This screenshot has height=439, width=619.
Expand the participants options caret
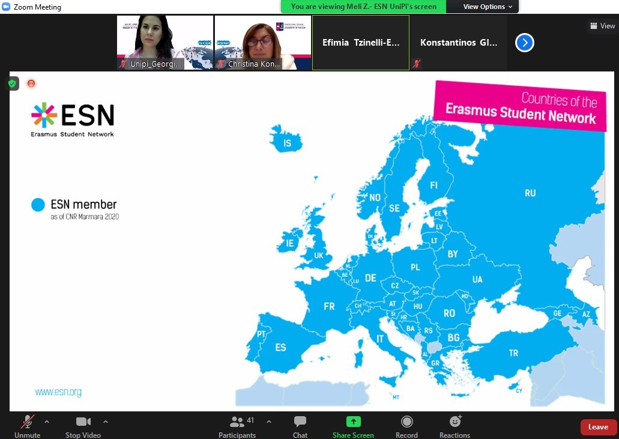269,422
